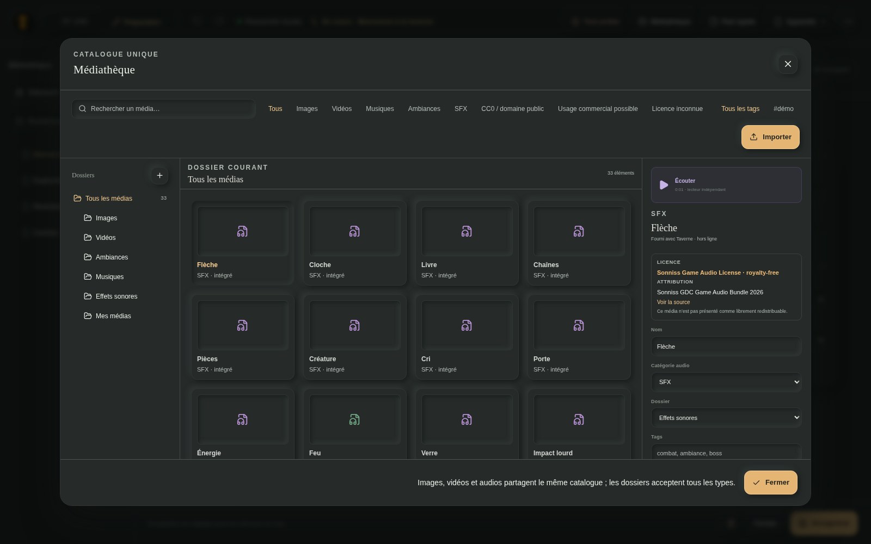871x544 pixels.
Task: Click the folder icon beside Mes médias
Action: (x=88, y=316)
